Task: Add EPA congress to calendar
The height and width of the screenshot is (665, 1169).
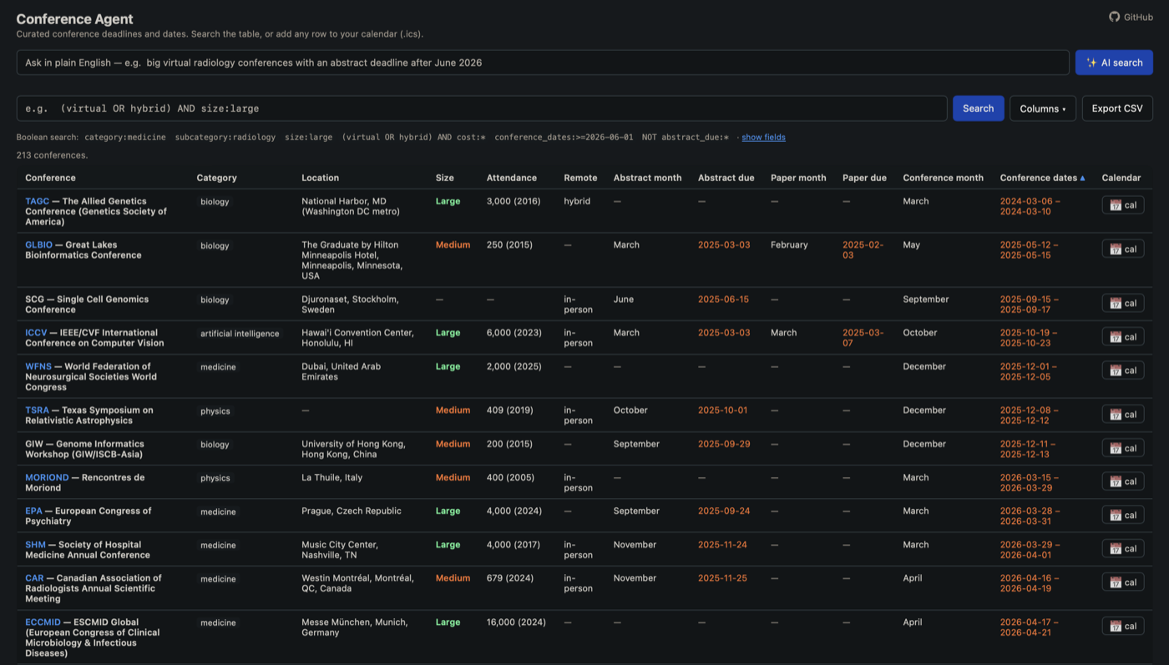Action: [x=1123, y=515]
